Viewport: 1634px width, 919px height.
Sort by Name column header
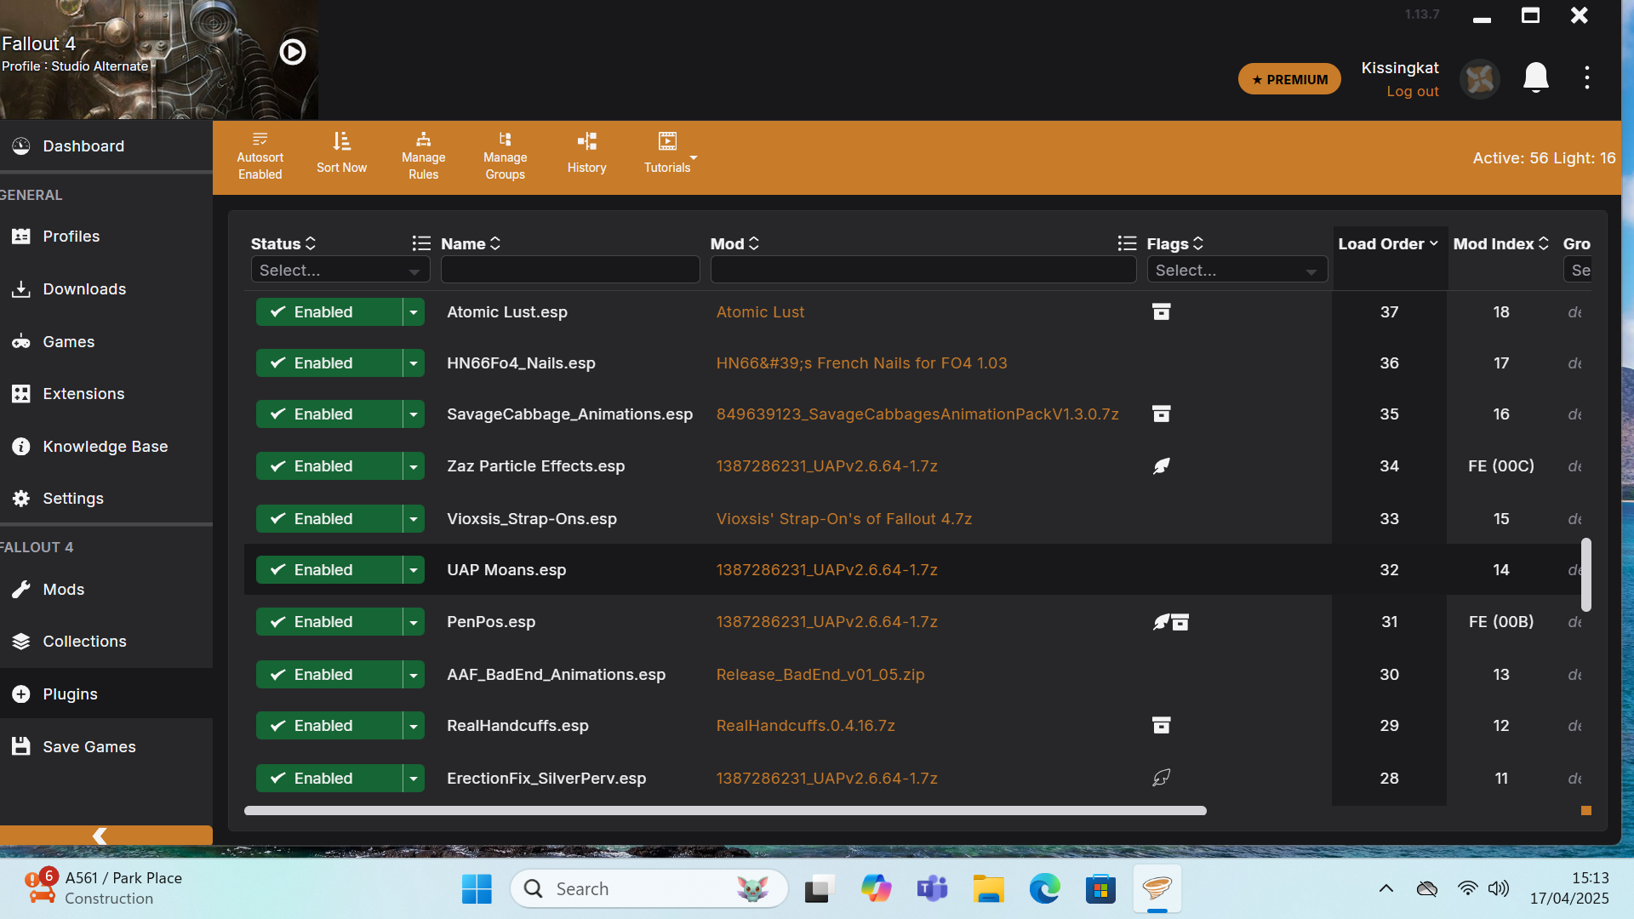(471, 243)
